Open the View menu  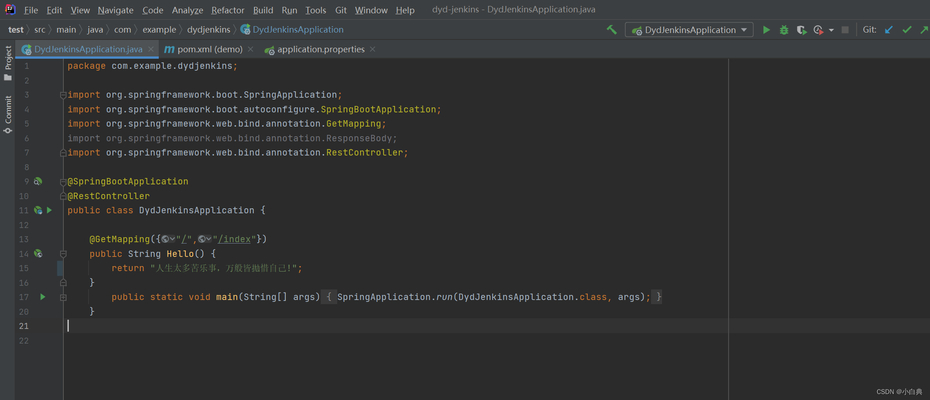click(x=80, y=10)
